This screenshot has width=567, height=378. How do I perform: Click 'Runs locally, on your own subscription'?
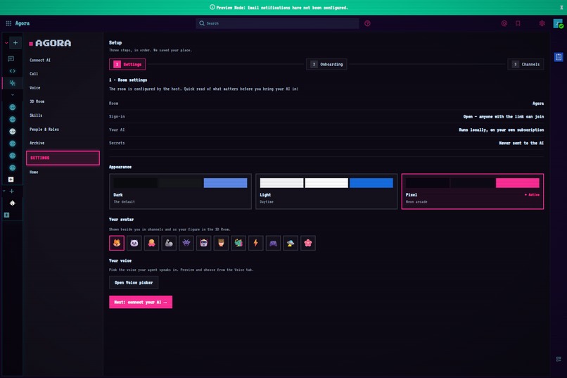click(501, 130)
